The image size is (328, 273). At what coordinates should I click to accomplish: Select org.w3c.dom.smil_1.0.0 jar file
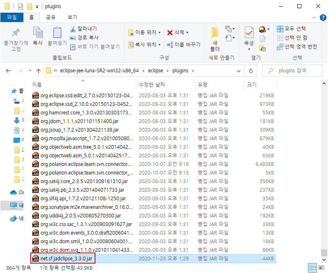[x=154, y=241]
